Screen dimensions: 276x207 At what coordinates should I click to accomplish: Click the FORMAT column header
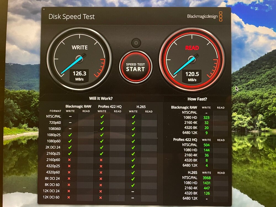pyautogui.click(x=55, y=111)
